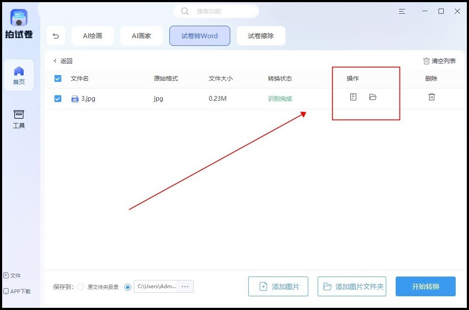
Task: Click the jpg format cell
Action: (x=159, y=99)
